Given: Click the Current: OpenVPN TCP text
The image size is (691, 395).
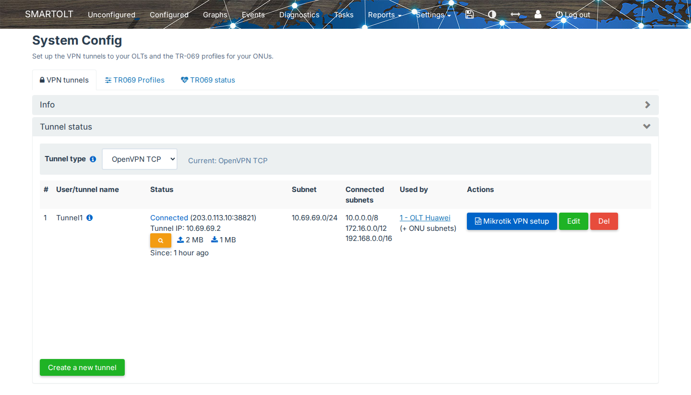Looking at the screenshot, I should pos(228,161).
